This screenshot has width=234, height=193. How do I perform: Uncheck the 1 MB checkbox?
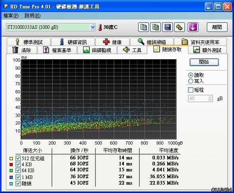(x=18, y=177)
